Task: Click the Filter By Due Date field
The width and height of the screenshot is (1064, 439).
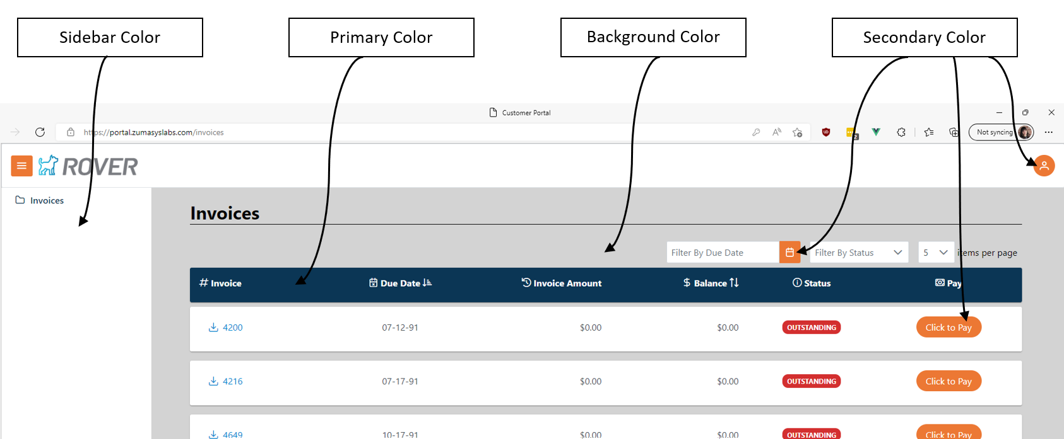Action: (723, 253)
